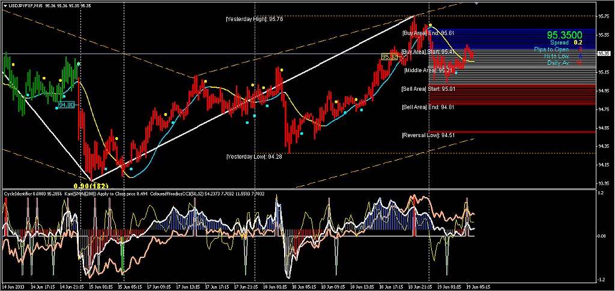Image resolution: width=615 pixels, height=291 pixels.
Task: Click the 14 Jun 17:15 time label
Action: pyautogui.click(x=43, y=287)
